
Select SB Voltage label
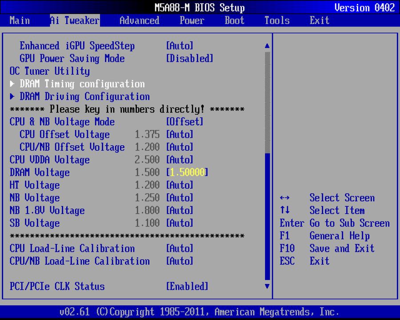[x=34, y=223]
